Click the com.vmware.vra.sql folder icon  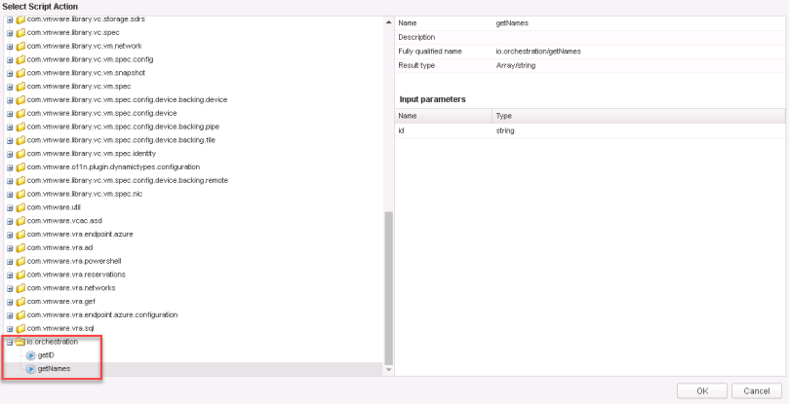pyautogui.click(x=20, y=328)
